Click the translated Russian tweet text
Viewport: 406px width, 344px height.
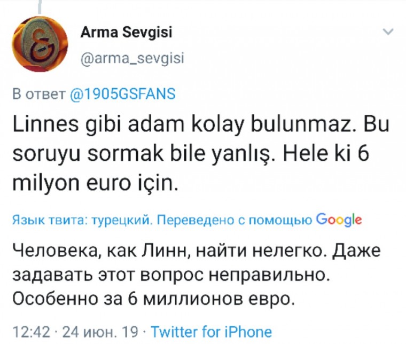coord(197,275)
